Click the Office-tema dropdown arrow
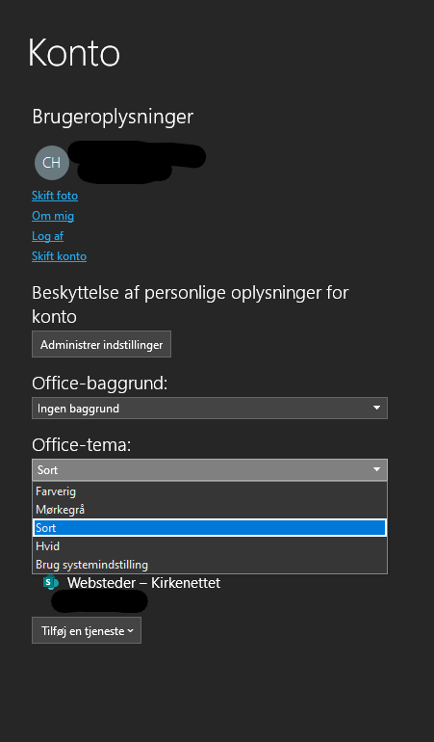The image size is (434, 742). click(x=376, y=470)
